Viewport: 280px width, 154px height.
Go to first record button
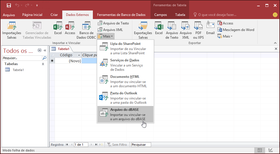pos(67,145)
